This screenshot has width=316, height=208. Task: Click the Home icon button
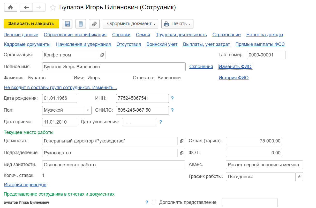[x=11, y=8]
